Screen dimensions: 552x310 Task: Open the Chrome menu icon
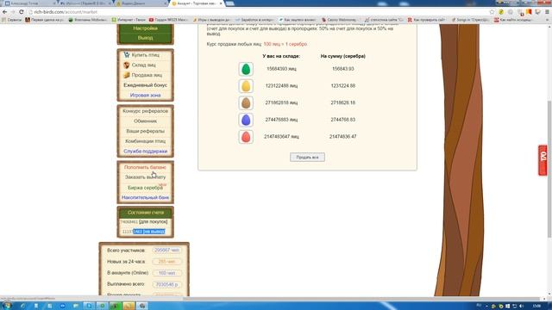click(547, 12)
